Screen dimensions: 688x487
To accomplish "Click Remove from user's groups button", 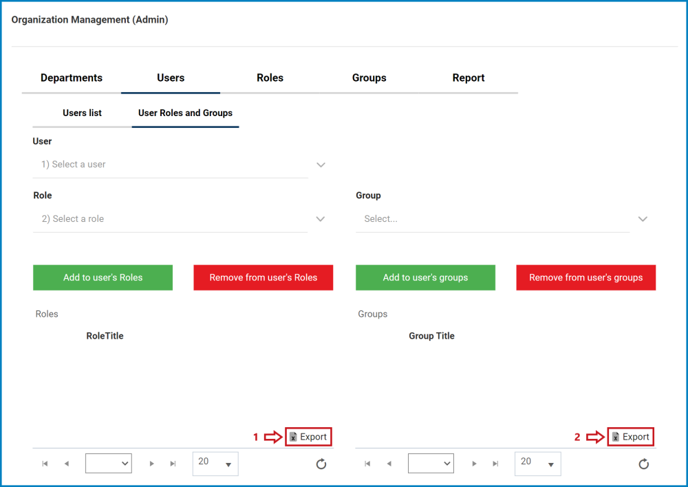I will click(x=585, y=278).
